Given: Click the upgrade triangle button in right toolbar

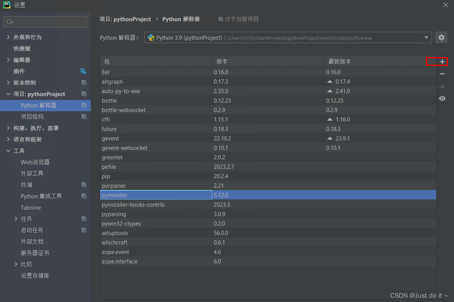Looking at the screenshot, I should 442,86.
